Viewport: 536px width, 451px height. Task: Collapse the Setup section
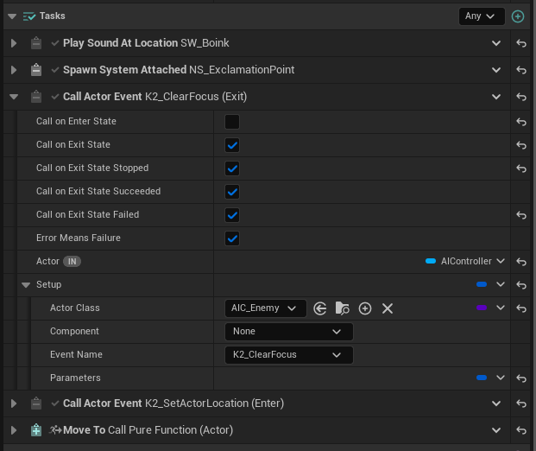tap(26, 285)
